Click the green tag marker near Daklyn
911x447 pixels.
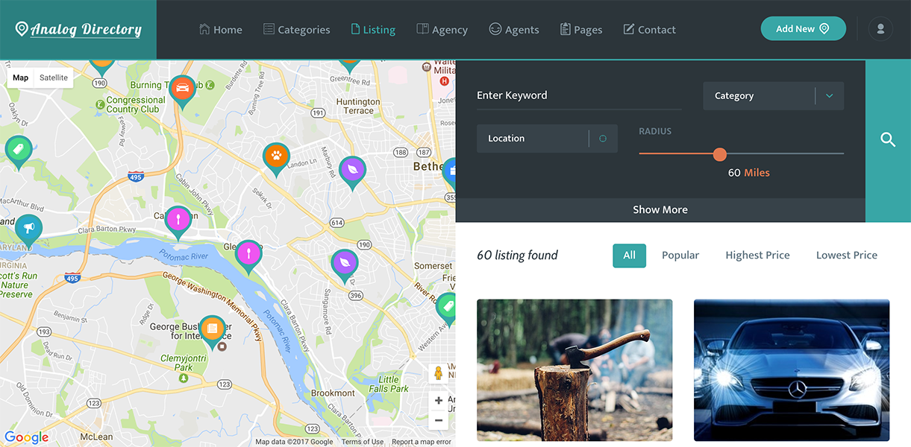(x=19, y=151)
